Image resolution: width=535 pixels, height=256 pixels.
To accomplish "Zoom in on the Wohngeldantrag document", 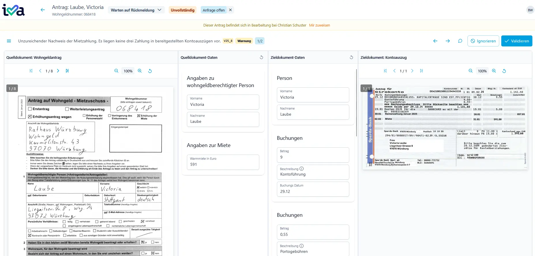I will (x=140, y=71).
